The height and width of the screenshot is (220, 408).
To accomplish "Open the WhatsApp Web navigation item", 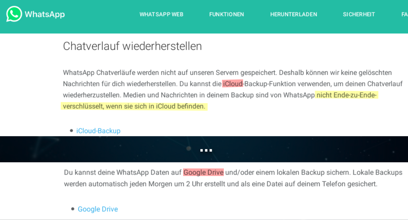I will click(x=161, y=14).
